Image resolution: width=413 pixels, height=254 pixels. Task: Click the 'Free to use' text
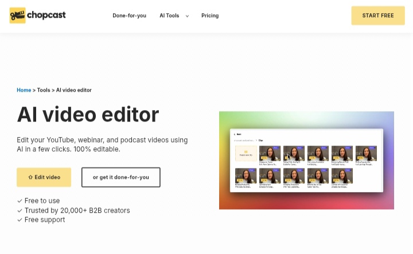pyautogui.click(x=42, y=201)
